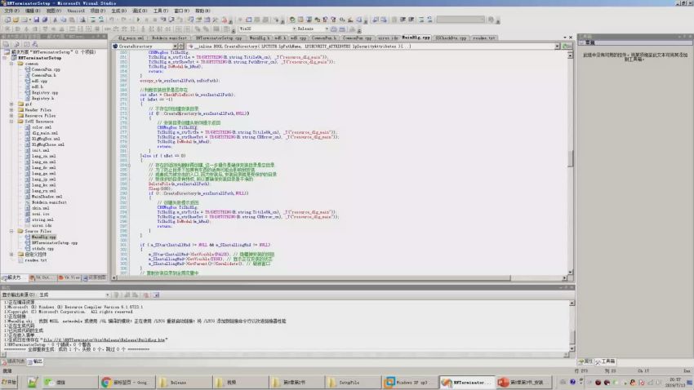
Task: Click the Copy toolbar icon
Action: click(x=64, y=20)
